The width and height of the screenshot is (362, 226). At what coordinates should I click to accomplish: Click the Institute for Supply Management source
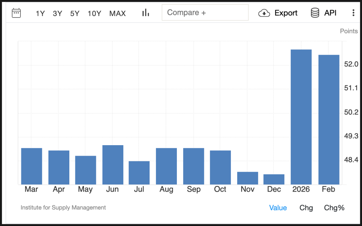63,207
